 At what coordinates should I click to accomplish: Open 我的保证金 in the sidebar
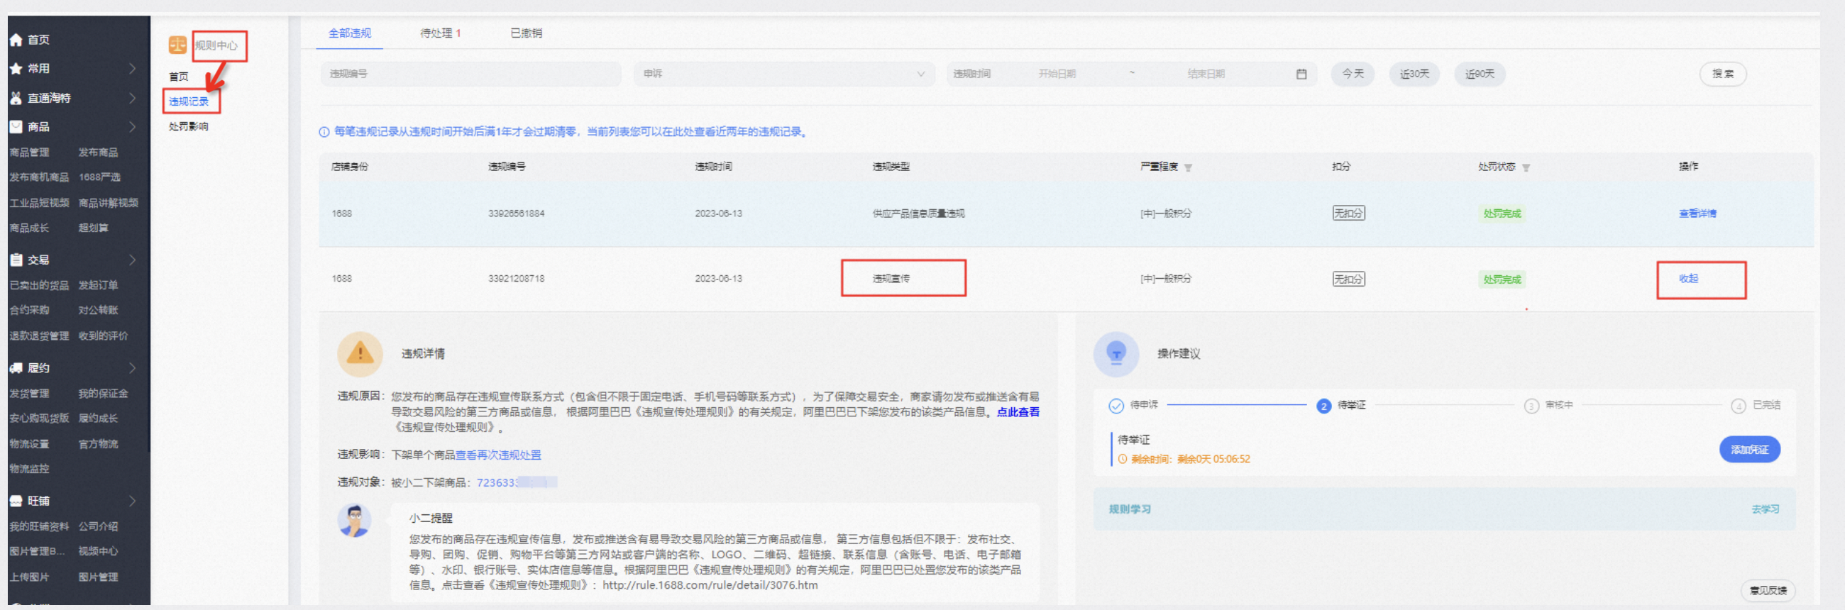coord(103,394)
